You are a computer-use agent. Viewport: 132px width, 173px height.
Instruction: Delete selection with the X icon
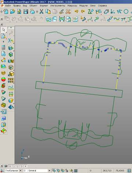[68, 12]
